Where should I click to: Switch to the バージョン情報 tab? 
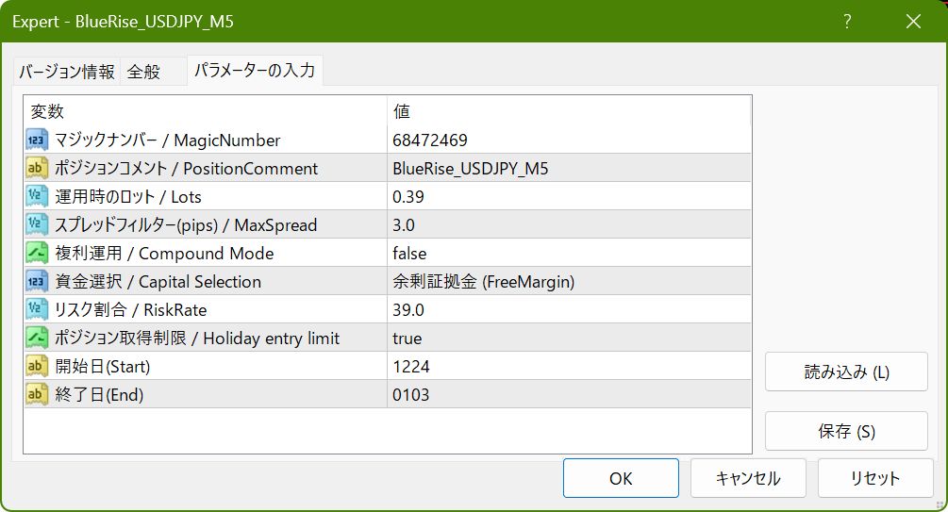67,72
